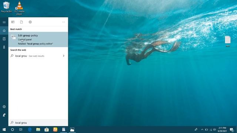Open Cortana circle on taskbar

click(12, 130)
